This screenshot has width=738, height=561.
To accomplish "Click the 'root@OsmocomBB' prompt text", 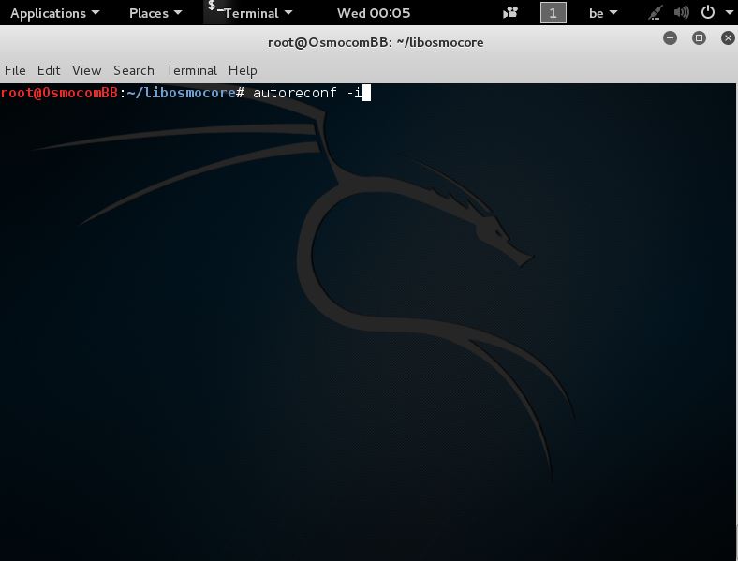I will tap(59, 93).
